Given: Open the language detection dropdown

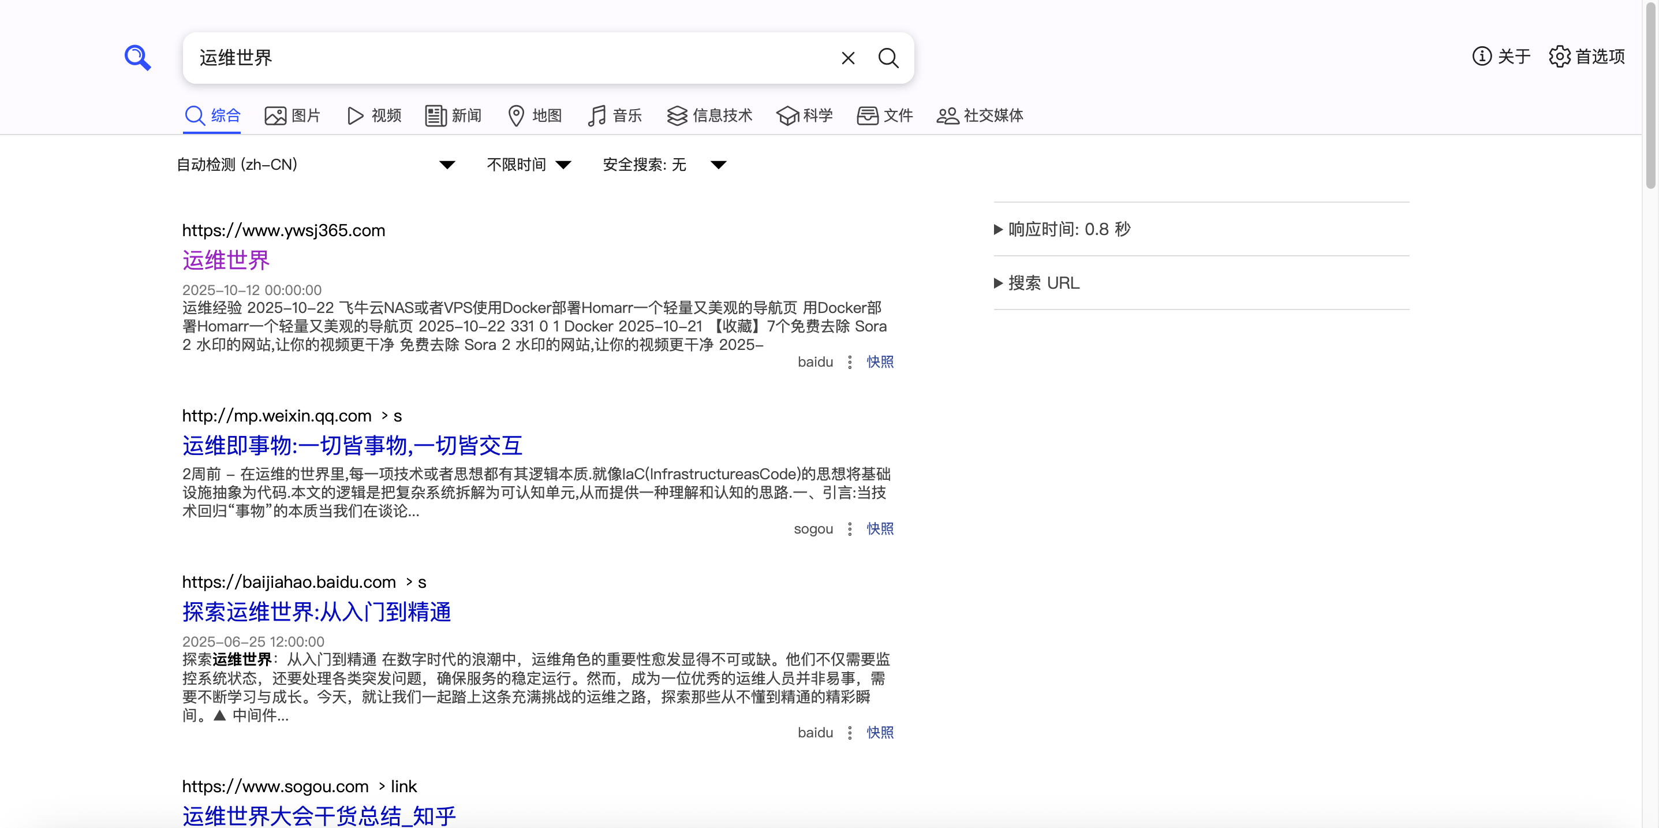Looking at the screenshot, I should (x=446, y=165).
